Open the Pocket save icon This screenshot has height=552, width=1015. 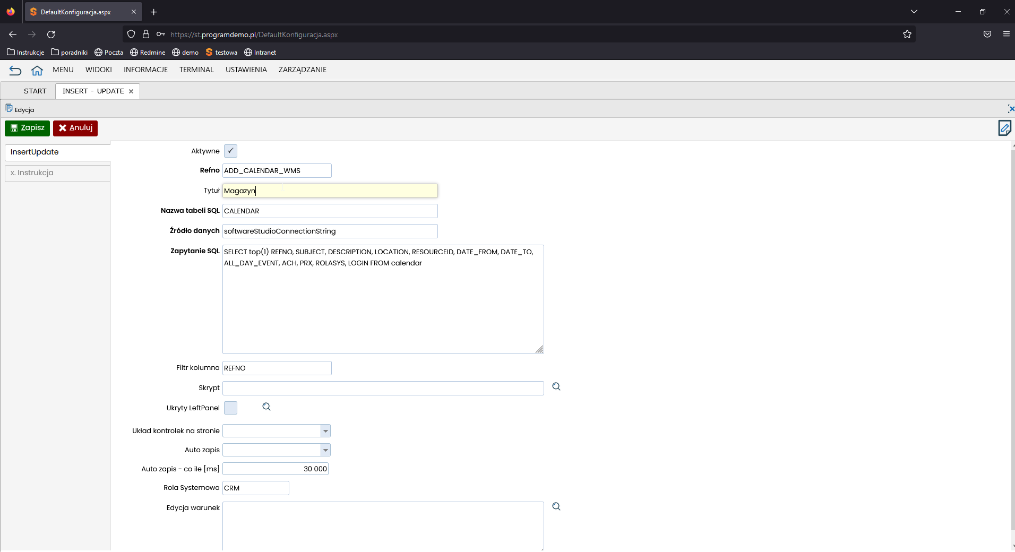987,34
